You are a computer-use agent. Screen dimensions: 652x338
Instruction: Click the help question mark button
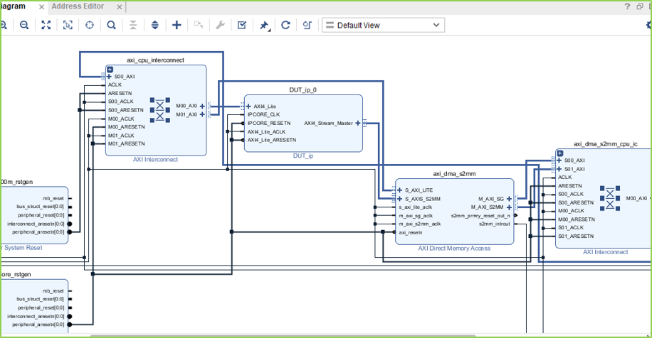629,6
